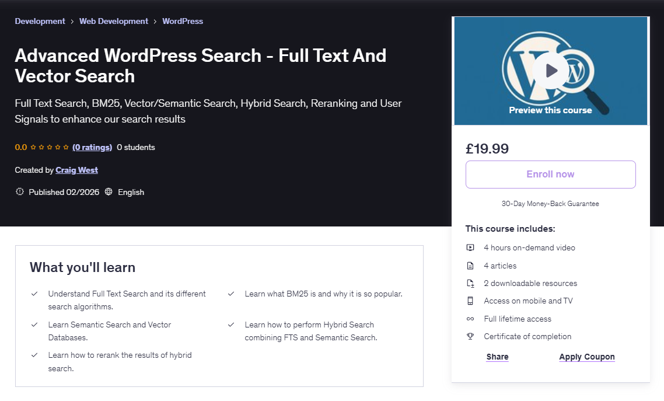Click the downloadable resources icon

(470, 283)
